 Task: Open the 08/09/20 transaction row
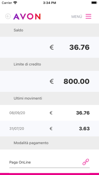pos(49,113)
